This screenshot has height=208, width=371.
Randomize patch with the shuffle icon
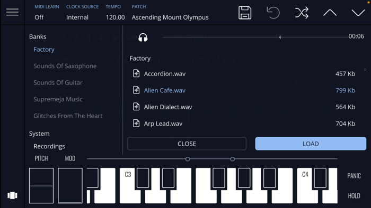coord(302,13)
